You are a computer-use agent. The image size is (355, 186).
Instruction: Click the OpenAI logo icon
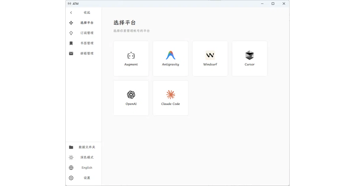(131, 95)
